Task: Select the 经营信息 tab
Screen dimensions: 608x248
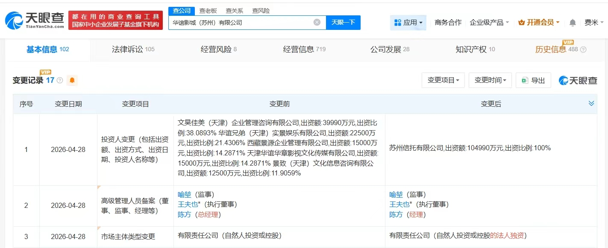Action: [304, 50]
